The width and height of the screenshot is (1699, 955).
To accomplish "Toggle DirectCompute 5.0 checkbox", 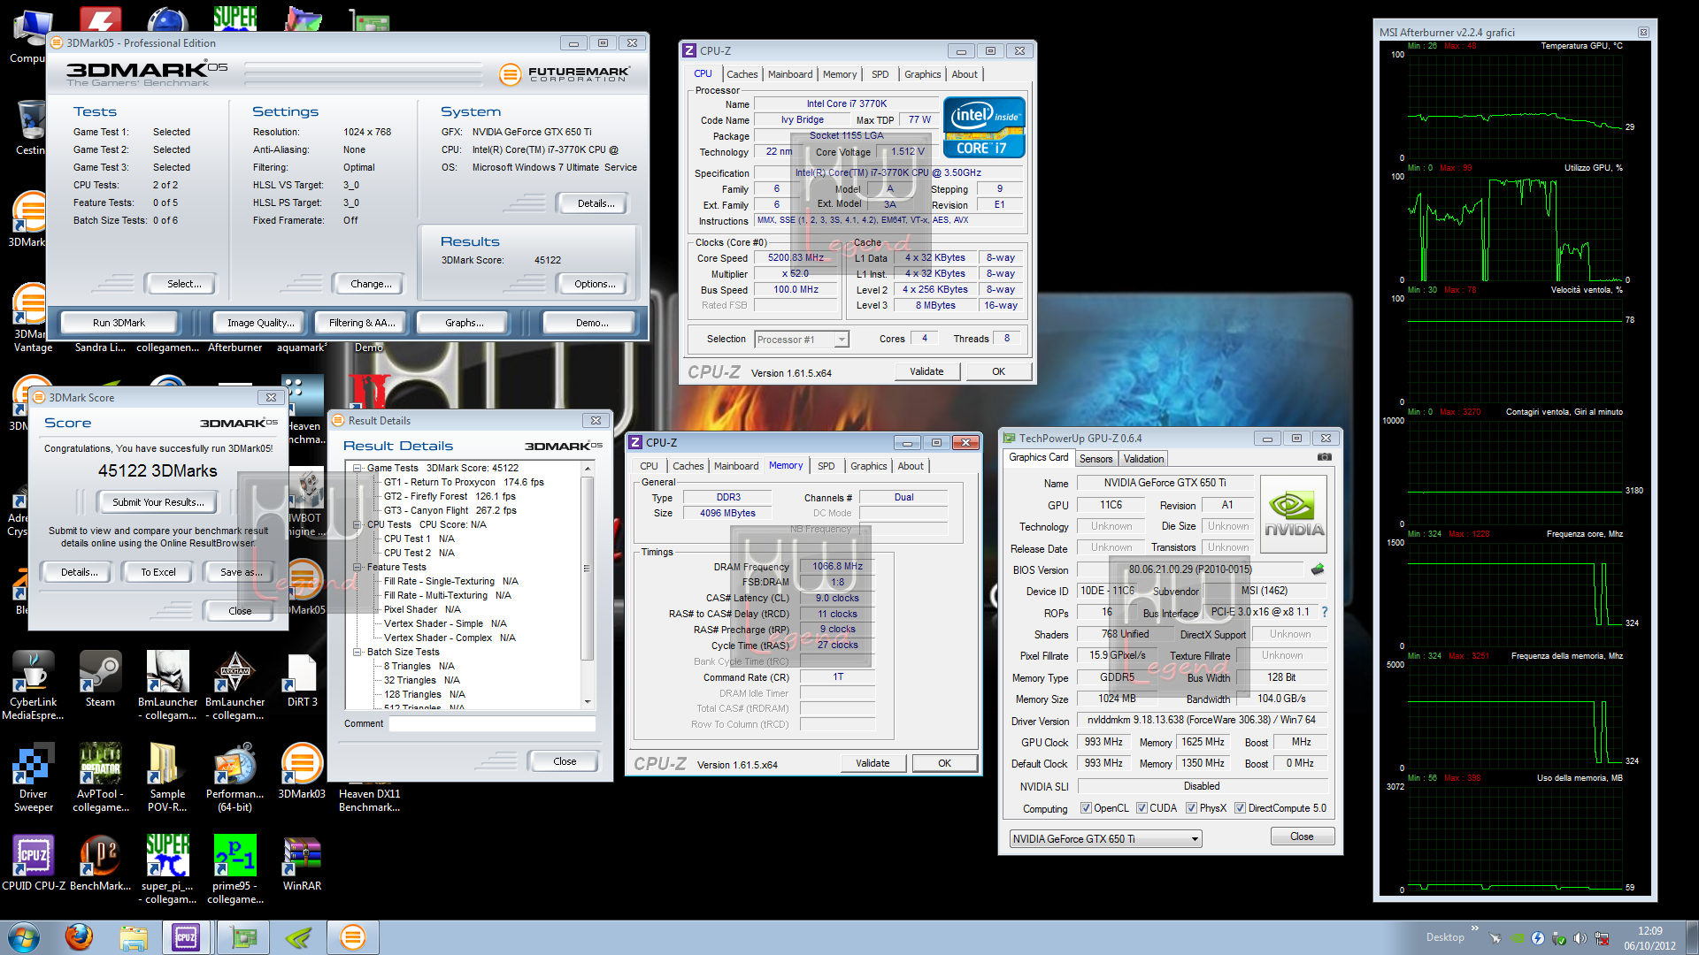I will click(1240, 808).
